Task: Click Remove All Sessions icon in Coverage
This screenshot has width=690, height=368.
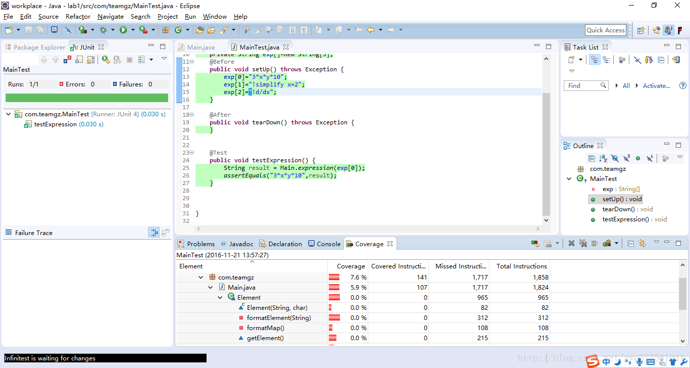Action: click(583, 244)
